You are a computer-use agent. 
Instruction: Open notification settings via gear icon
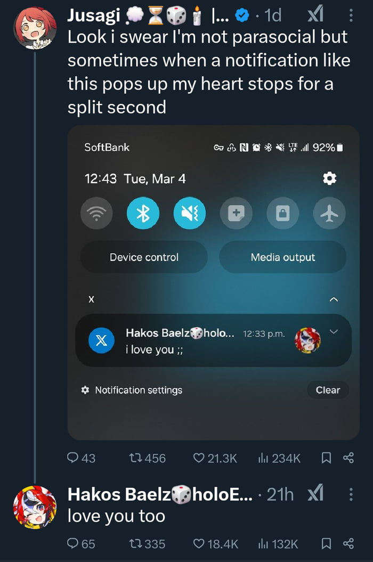coord(85,390)
